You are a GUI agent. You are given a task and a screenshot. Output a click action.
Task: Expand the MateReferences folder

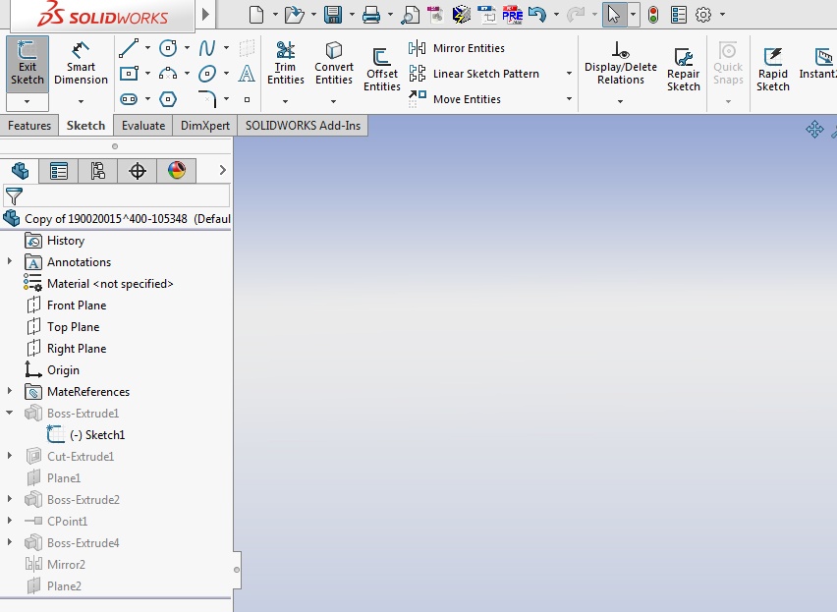point(9,391)
